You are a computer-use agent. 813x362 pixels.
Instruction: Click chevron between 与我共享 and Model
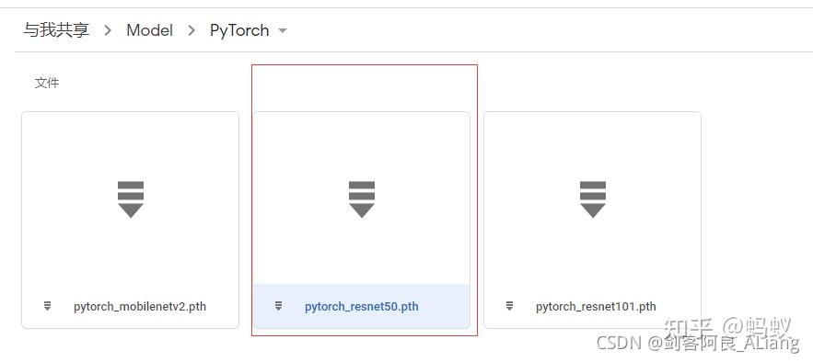tap(108, 30)
